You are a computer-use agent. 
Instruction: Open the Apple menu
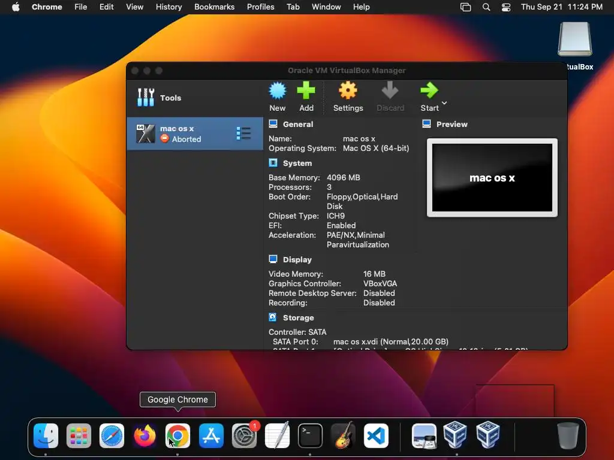click(16, 7)
